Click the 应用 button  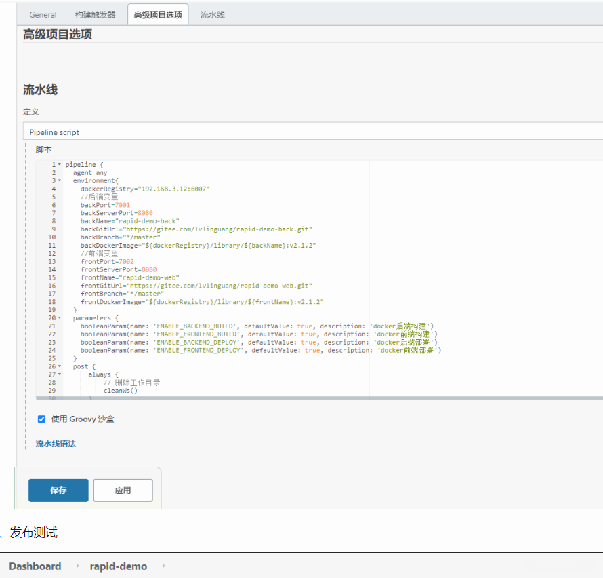coord(123,490)
